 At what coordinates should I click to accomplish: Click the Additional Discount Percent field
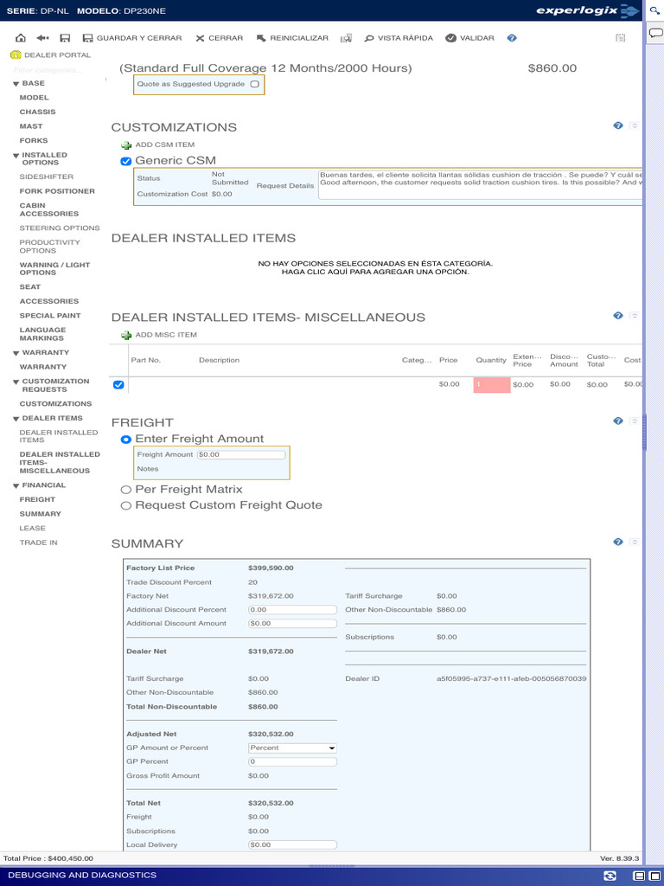click(292, 610)
